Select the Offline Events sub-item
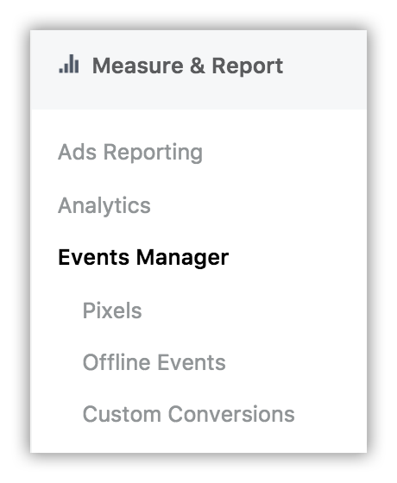Image resolution: width=397 pixels, height=483 pixels. point(154,362)
